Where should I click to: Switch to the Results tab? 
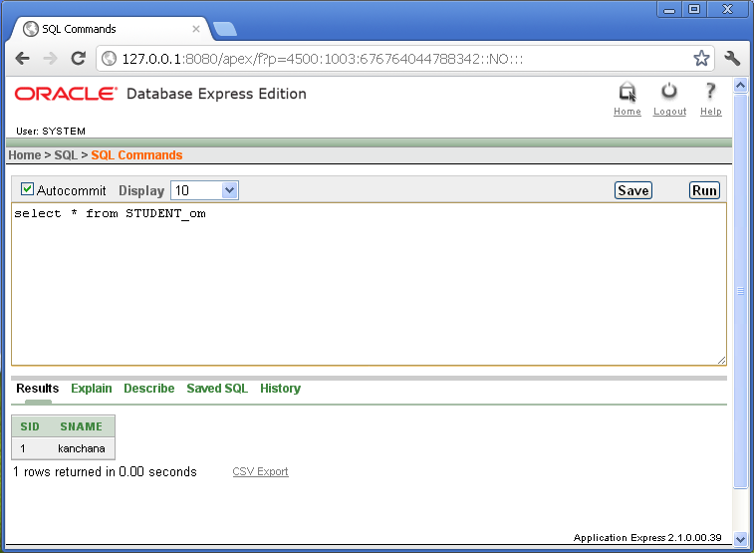pyautogui.click(x=38, y=389)
